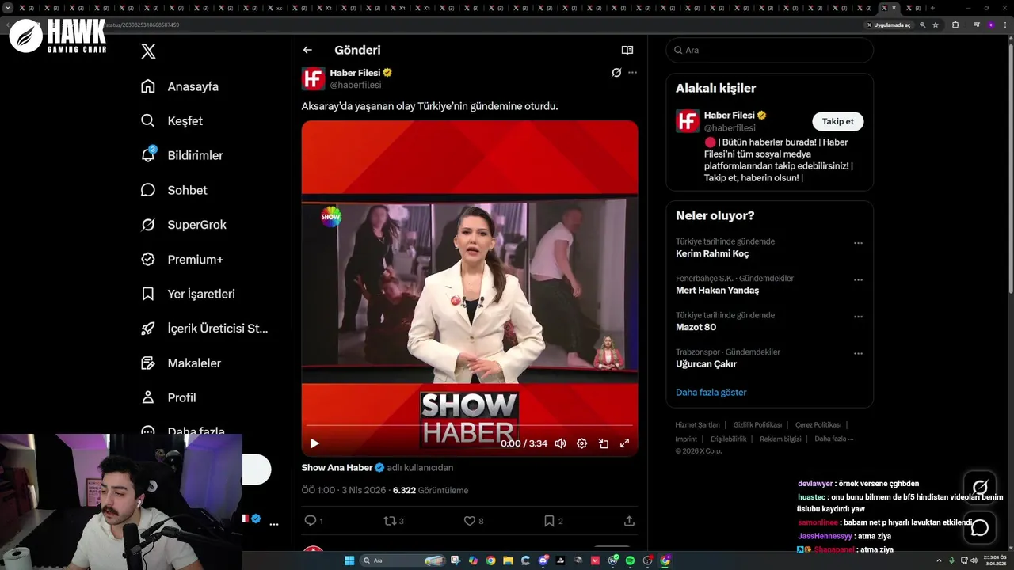Bookmark page with star icon
This screenshot has width=1014, height=570.
pos(936,25)
